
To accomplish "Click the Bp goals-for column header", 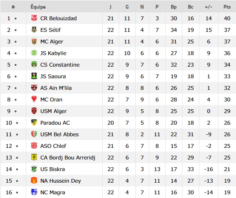I will pos(173,7).
